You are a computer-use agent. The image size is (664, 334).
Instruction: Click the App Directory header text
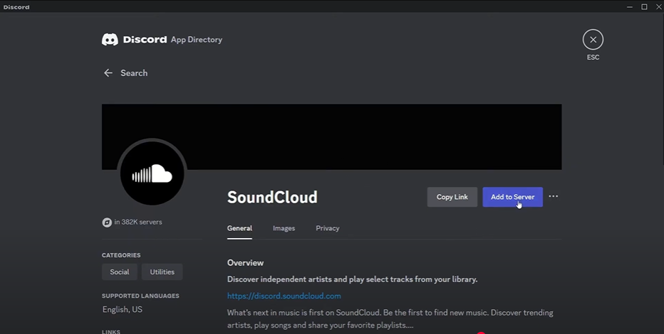coord(197,40)
